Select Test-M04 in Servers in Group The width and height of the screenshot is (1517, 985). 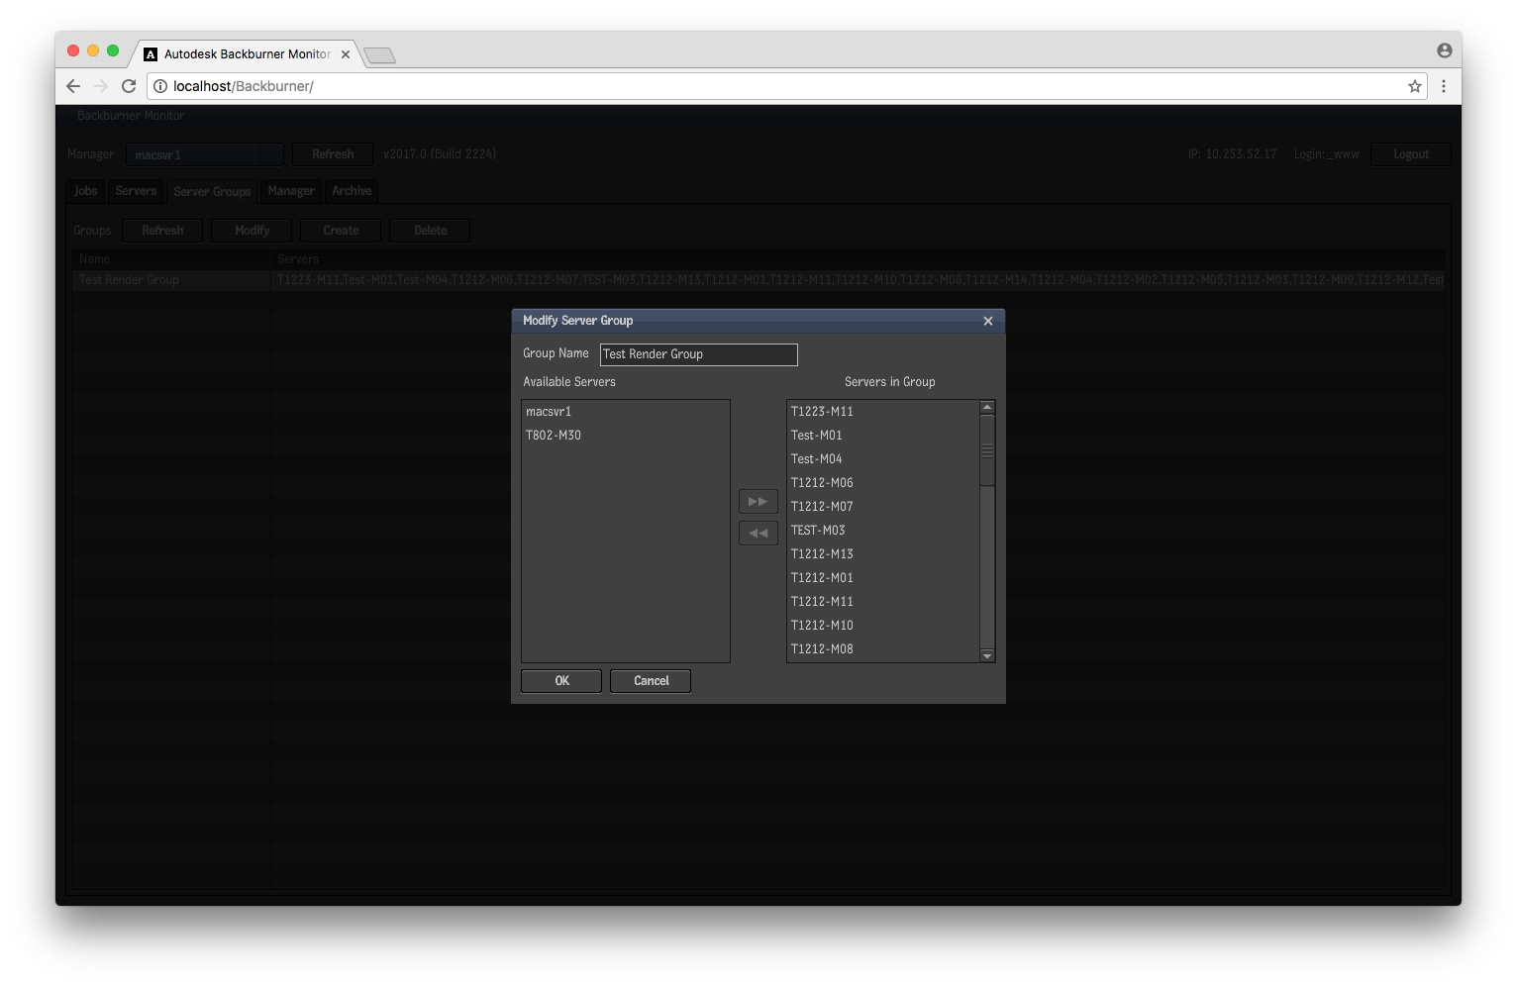coord(883,459)
